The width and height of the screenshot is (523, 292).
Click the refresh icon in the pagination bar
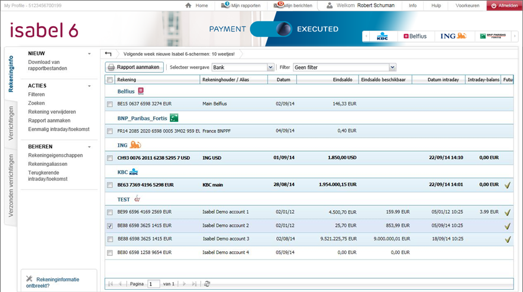point(207,284)
